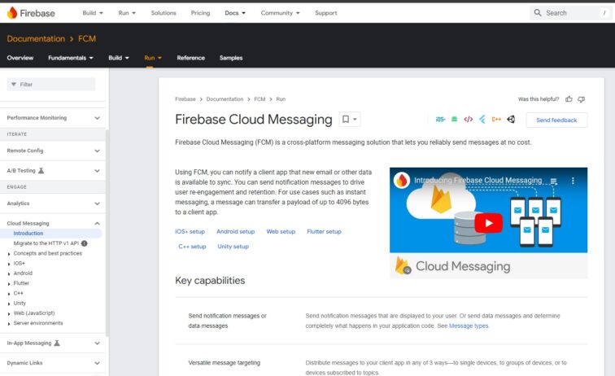Focus the sidebar Filter field
Image resolution: width=615 pixels, height=376 pixels.
(x=51, y=85)
